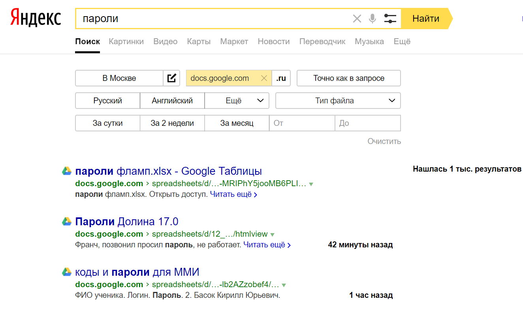Screen dimensions: 523x314
Task: Open the Карты tab
Action: 199,41
